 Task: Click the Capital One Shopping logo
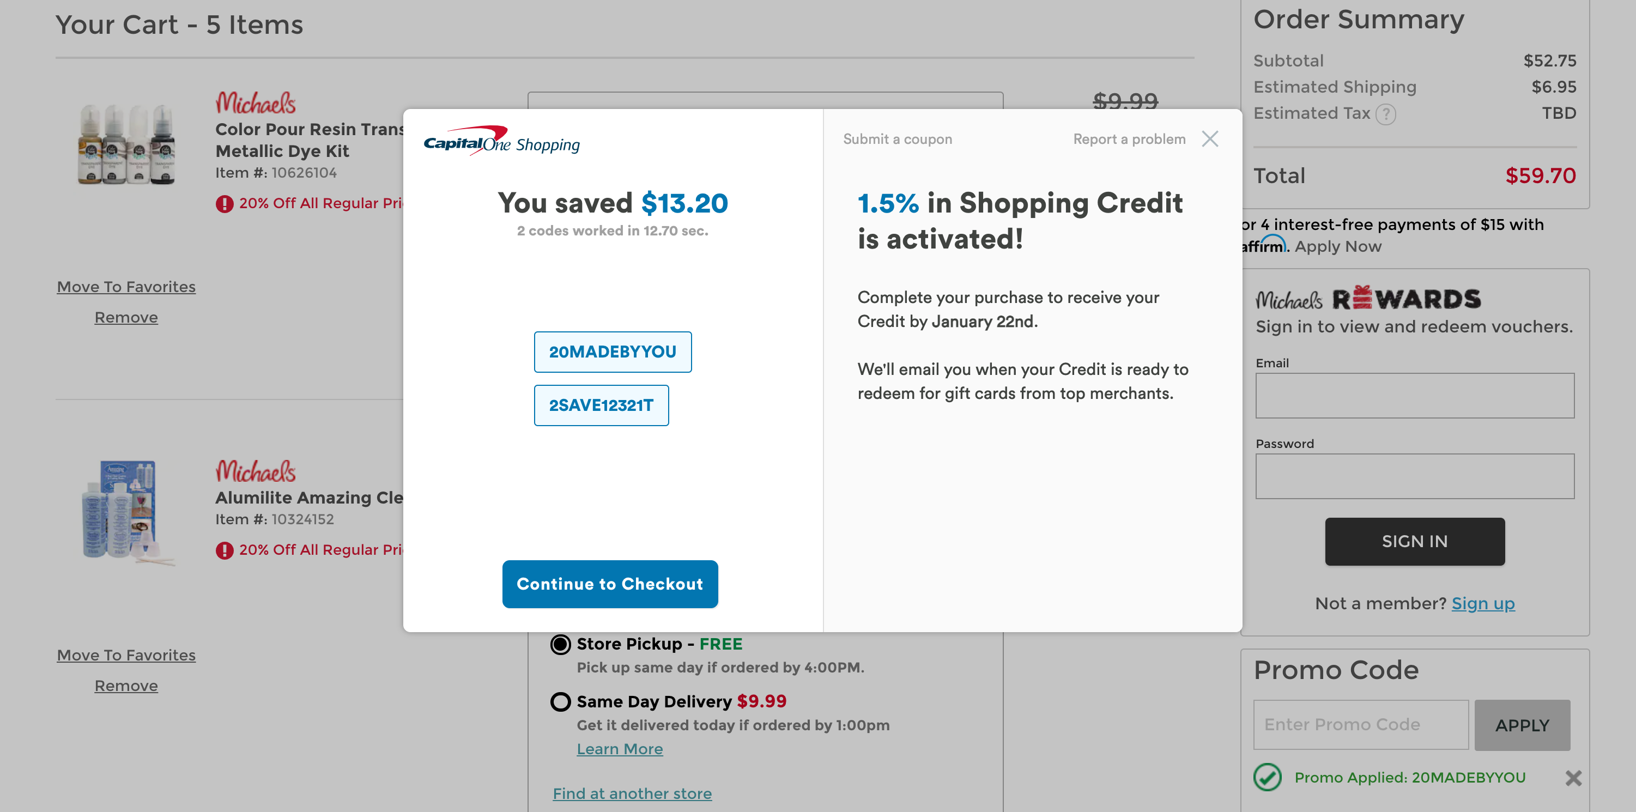[501, 141]
